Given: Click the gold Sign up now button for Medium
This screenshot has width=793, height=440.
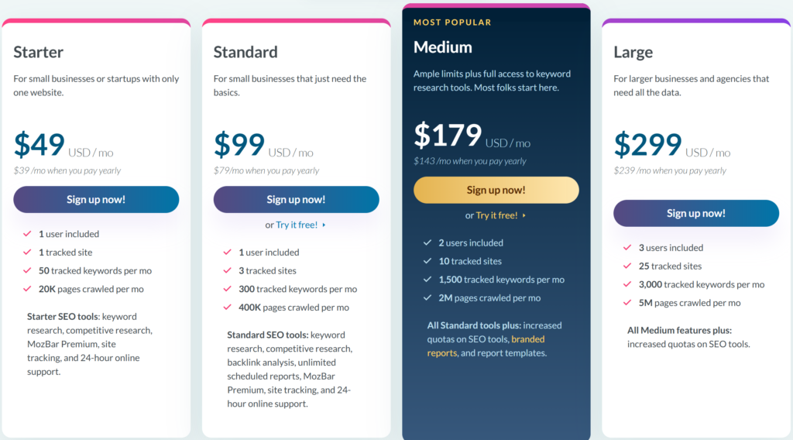Looking at the screenshot, I should (x=496, y=190).
